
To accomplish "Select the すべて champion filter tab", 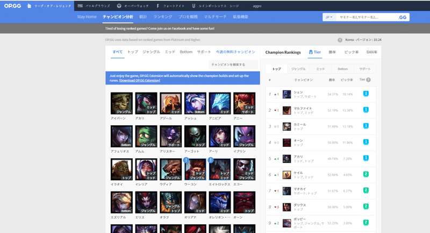I will pos(117,52).
